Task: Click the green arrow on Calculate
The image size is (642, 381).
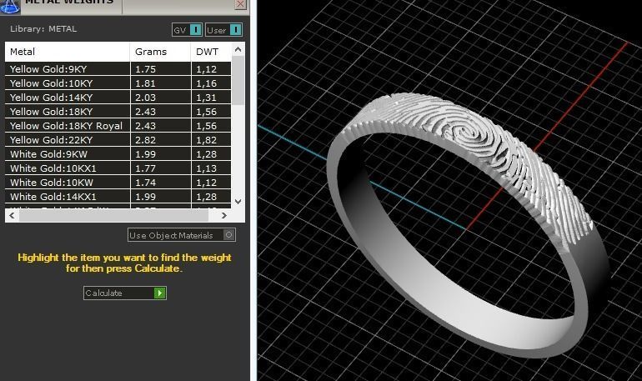Action: click(160, 293)
